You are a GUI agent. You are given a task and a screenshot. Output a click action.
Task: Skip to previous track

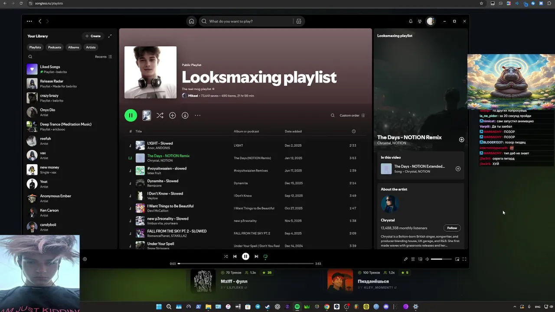(235, 257)
